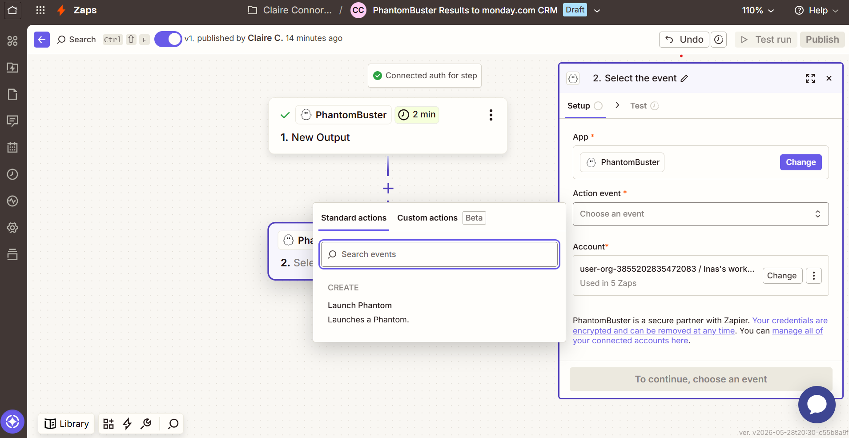Screen dimensions: 849x438
Task: Select the Standard actions tab
Action: coord(354,218)
